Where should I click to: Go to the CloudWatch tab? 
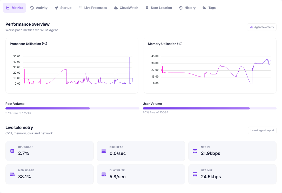pyautogui.click(x=126, y=8)
